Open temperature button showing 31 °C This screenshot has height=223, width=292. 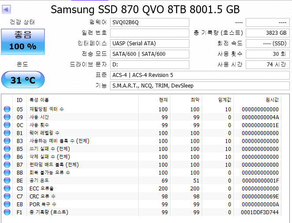tap(23, 80)
